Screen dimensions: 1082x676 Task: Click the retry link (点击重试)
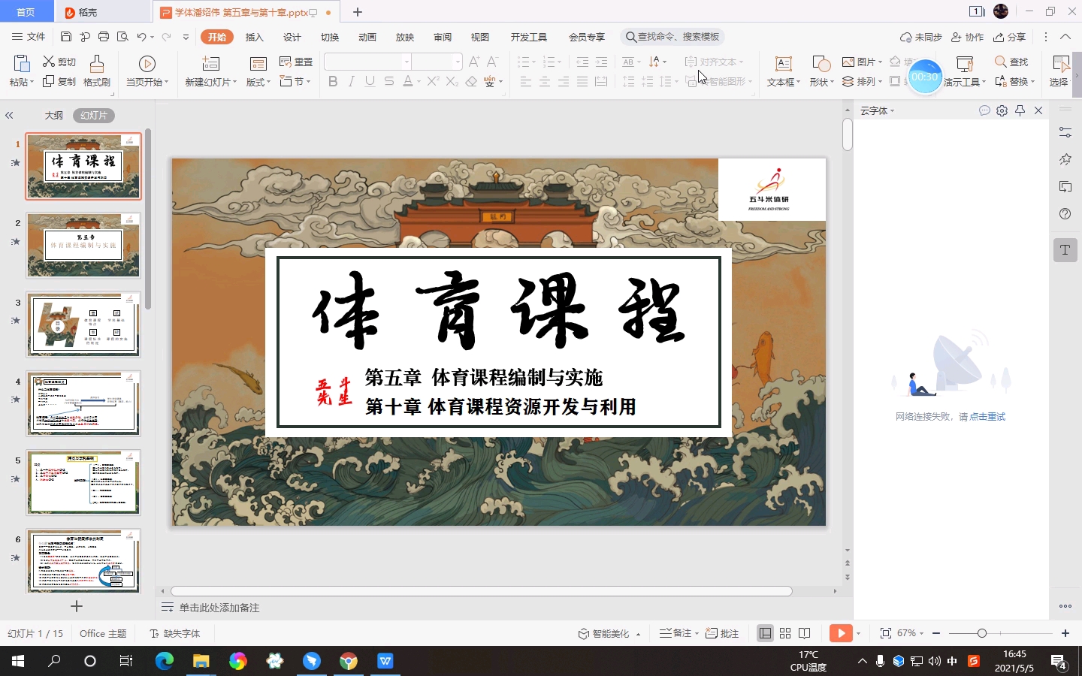[x=987, y=417]
